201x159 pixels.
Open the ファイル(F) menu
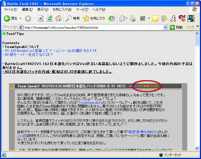point(10,9)
